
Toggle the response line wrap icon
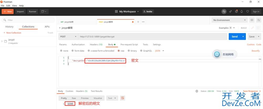(123, 98)
